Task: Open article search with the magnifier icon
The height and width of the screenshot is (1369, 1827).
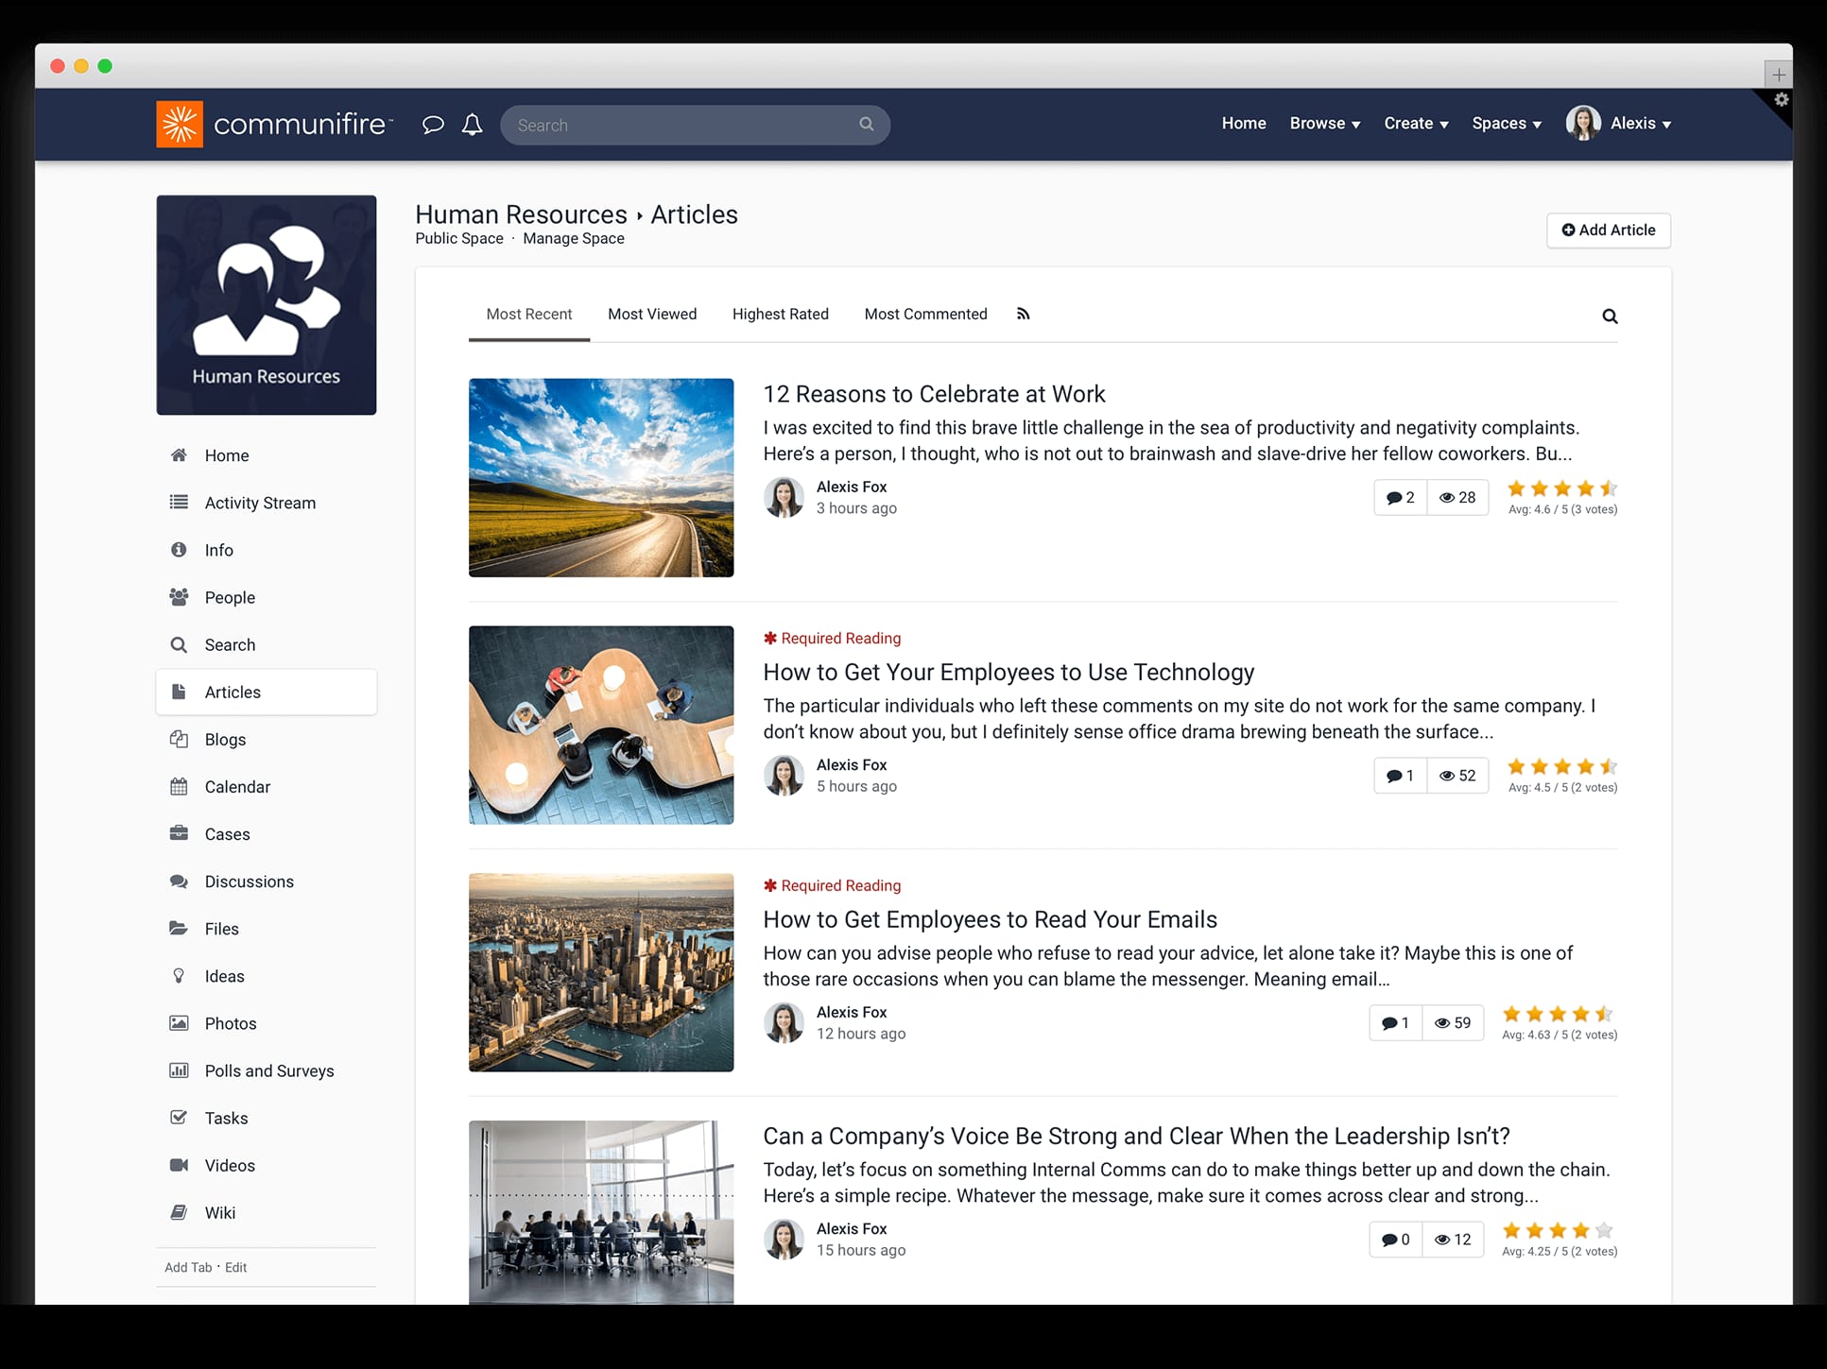Action: [1609, 316]
